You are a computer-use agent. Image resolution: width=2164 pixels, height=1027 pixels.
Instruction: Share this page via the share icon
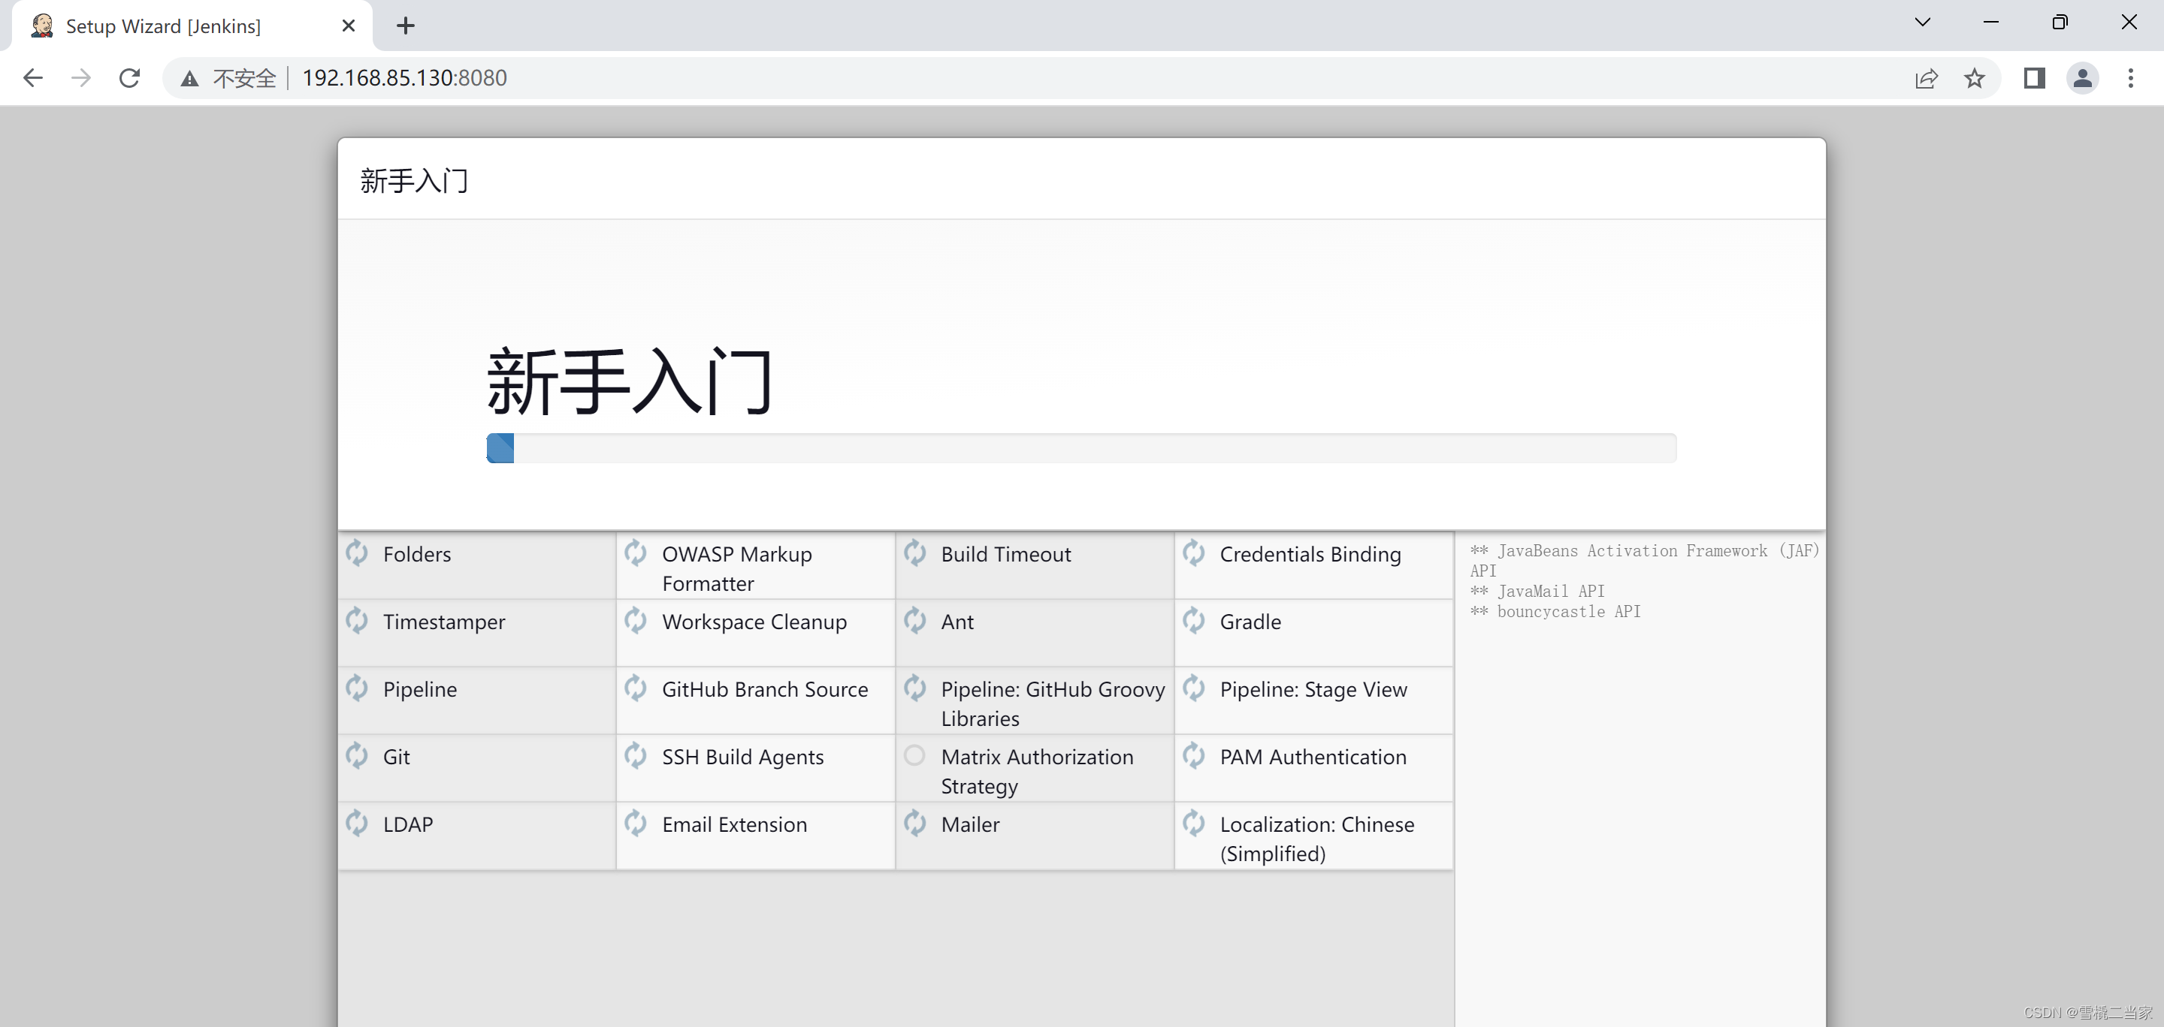1927,78
